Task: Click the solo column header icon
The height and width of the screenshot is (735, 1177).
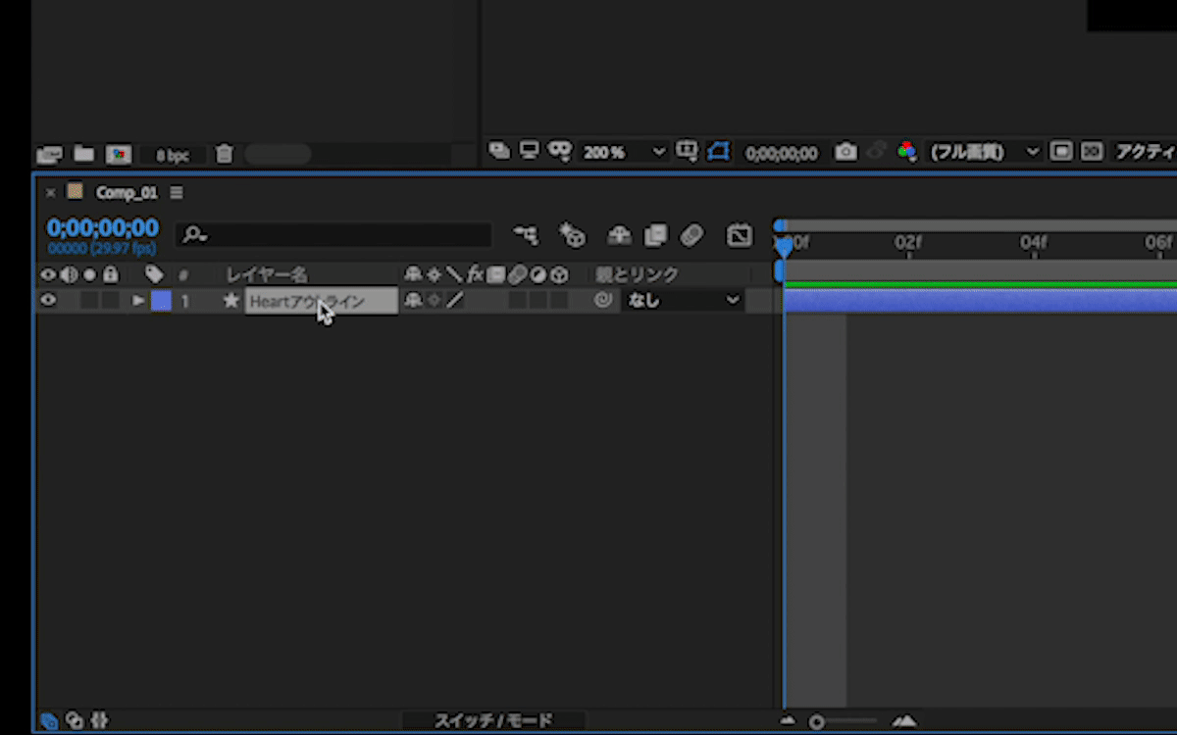Action: pyautogui.click(x=89, y=274)
